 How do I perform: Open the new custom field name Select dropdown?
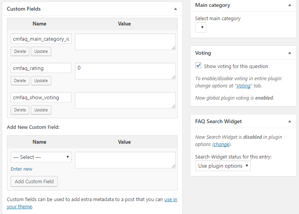[x=41, y=157]
